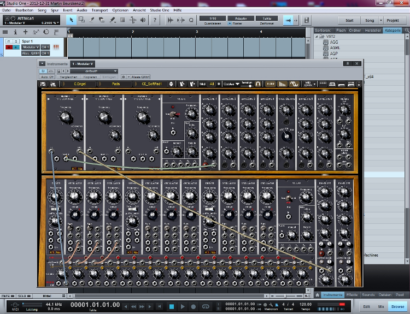Screen dimensions: 410x314
Task: Open the track list icon
Action: click(x=5, y=32)
